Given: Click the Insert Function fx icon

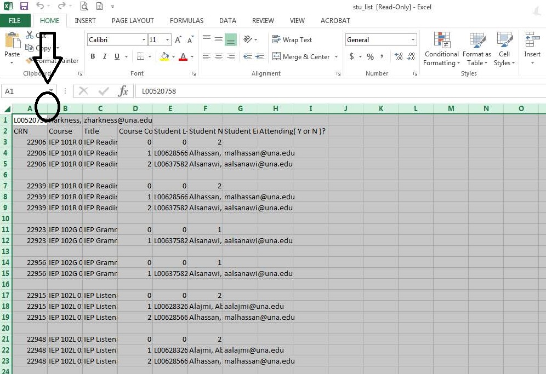Looking at the screenshot, I should (123, 91).
